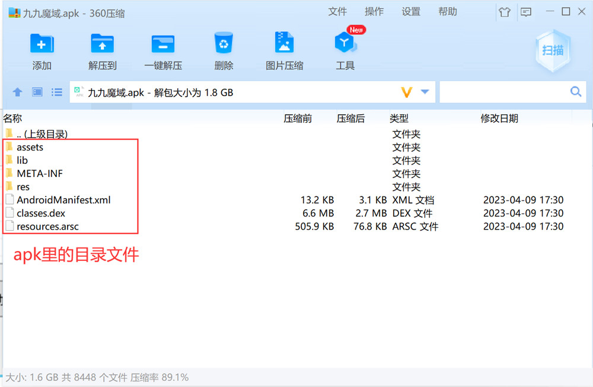Go up one directory with up arrow
This screenshot has width=593, height=387.
(18, 92)
